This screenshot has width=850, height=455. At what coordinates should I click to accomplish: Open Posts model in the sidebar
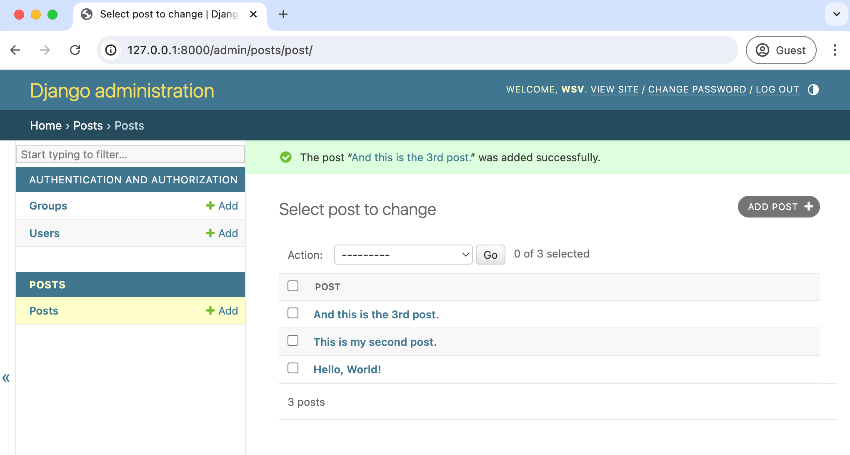point(44,311)
